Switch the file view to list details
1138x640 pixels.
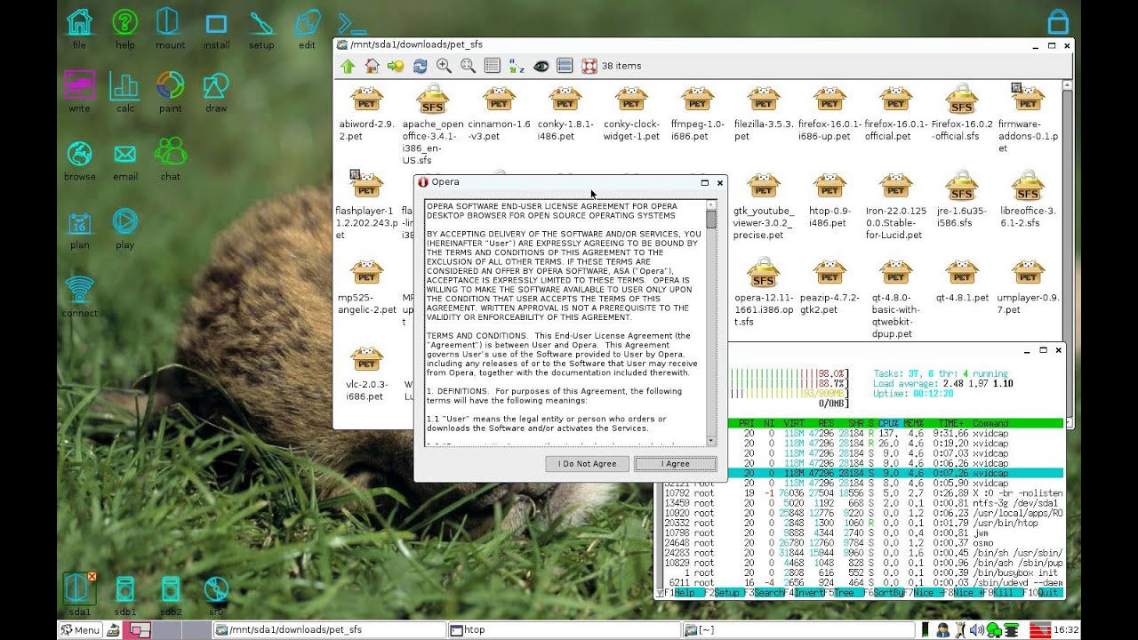(492, 66)
